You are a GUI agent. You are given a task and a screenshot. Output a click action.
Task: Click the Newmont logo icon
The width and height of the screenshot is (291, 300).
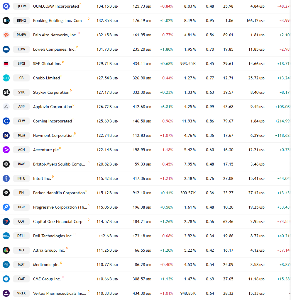6,135
